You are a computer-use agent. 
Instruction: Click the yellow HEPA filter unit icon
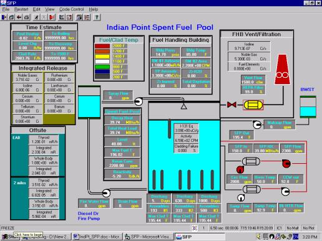253,105
